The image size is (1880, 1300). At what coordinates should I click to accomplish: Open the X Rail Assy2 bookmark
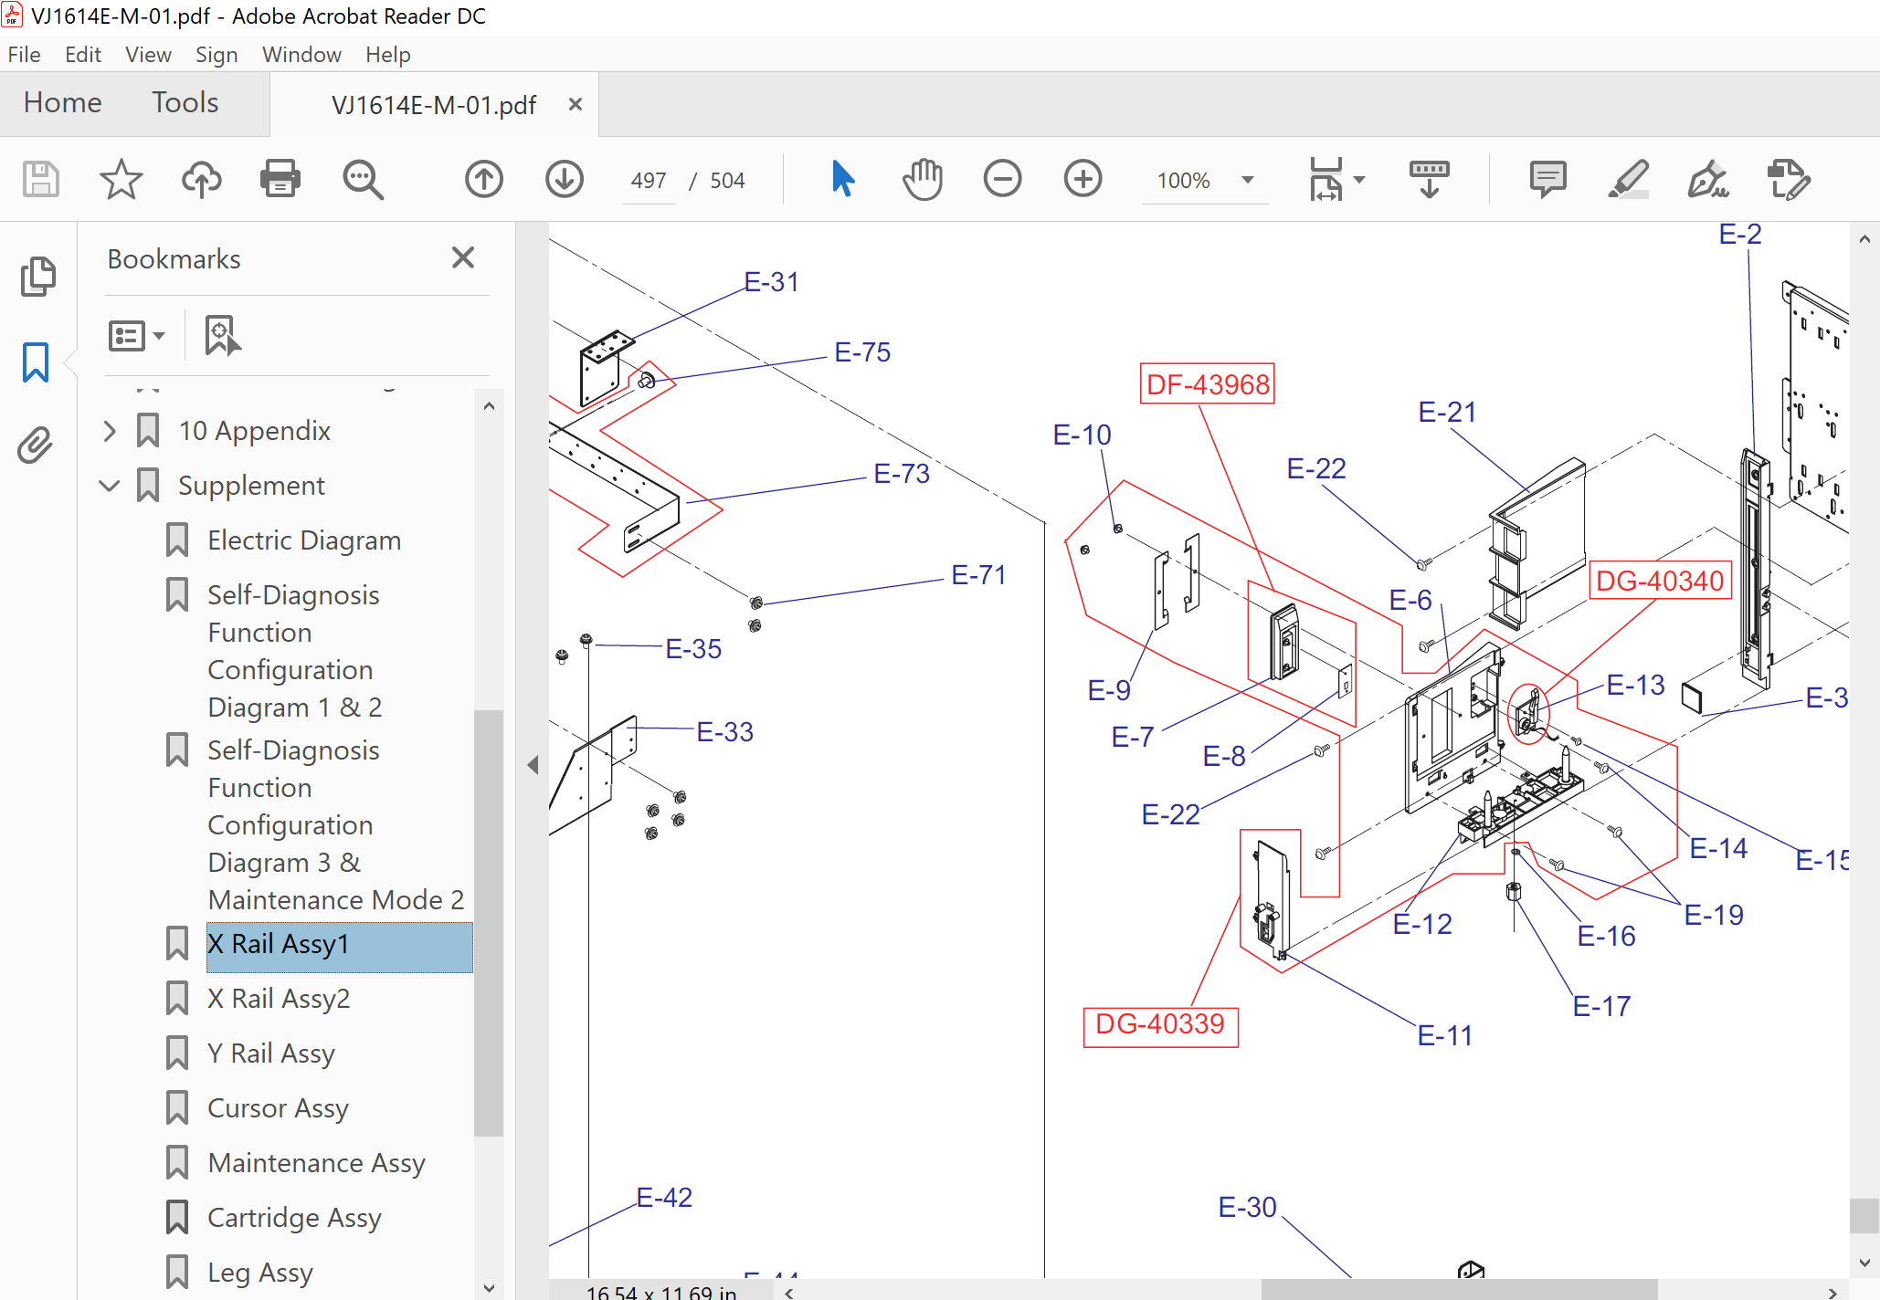279,999
